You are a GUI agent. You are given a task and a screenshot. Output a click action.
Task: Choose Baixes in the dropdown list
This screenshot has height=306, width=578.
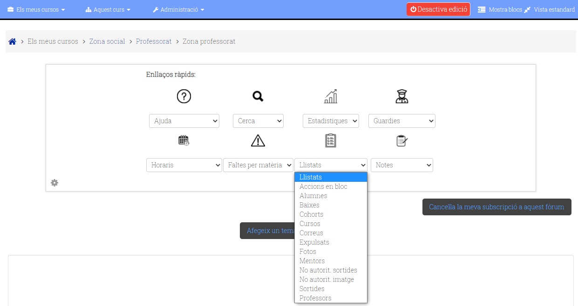point(331,205)
